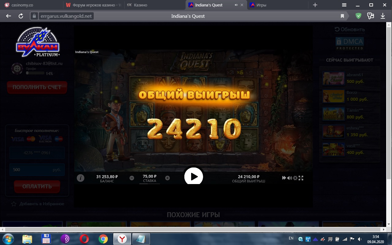This screenshot has height=245, width=392.
Task: Close the Indiana's Quest tab
Action: 242,5
